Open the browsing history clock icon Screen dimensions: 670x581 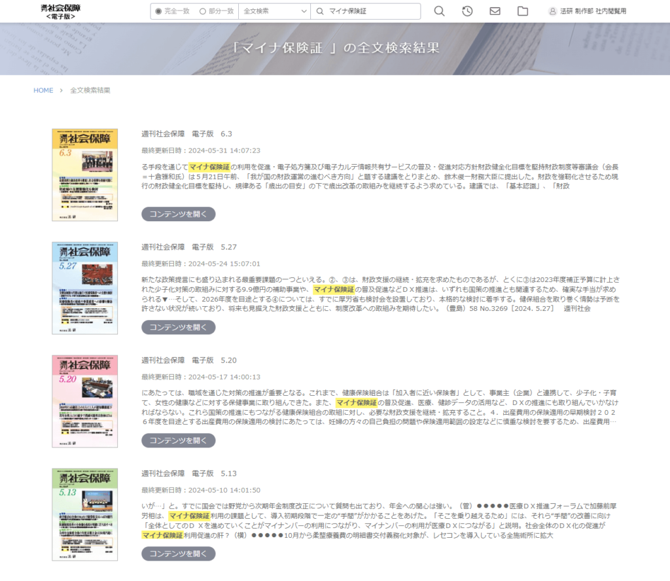click(x=467, y=11)
